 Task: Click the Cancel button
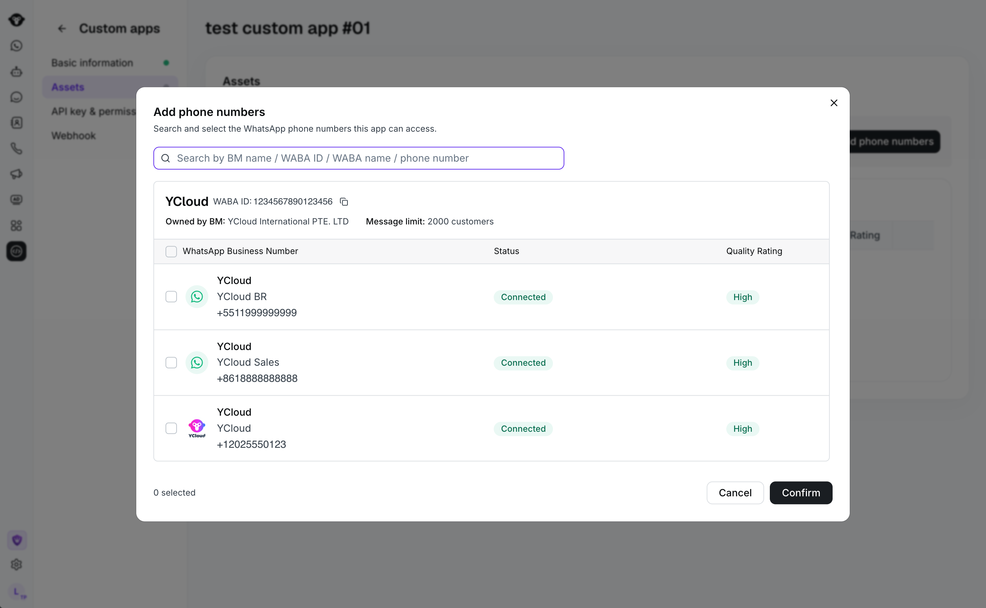735,493
